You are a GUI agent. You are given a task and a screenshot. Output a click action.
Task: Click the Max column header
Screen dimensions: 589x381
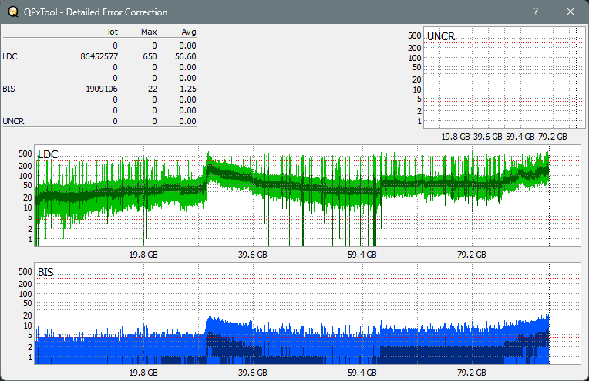(x=149, y=32)
